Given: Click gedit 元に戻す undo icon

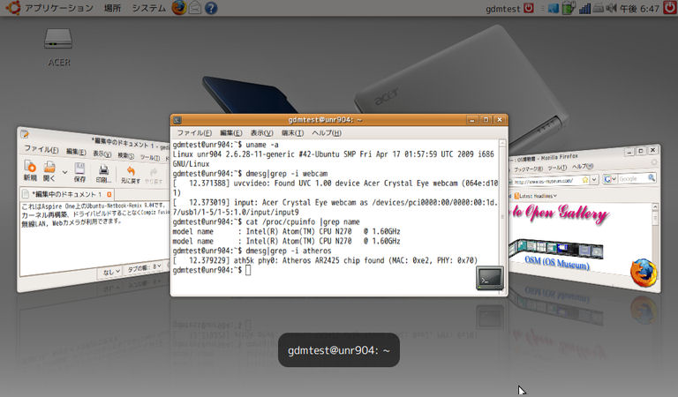Looking at the screenshot, I should (x=131, y=175).
